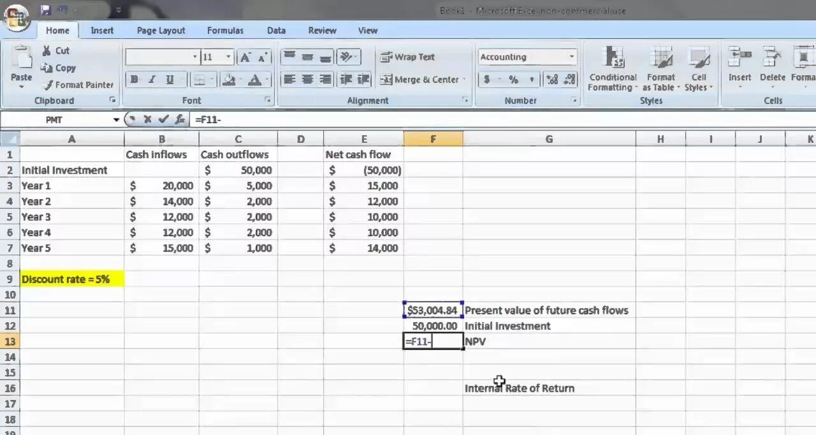Toggle Wrap Text
The image size is (816, 435).
click(407, 57)
